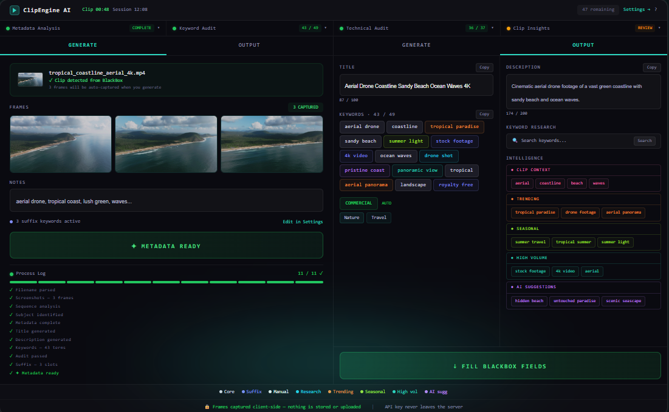The width and height of the screenshot is (669, 412).
Task: Click the first captured frame thumbnail
Action: 61,144
